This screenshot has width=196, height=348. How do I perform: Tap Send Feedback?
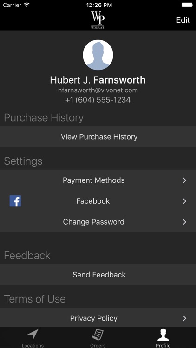coord(98,275)
